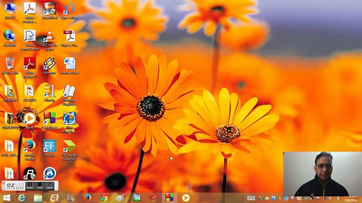Open the 100PHOTO folder on desktop
Image resolution: width=362 pixels, height=203 pixels.
(x=10, y=121)
